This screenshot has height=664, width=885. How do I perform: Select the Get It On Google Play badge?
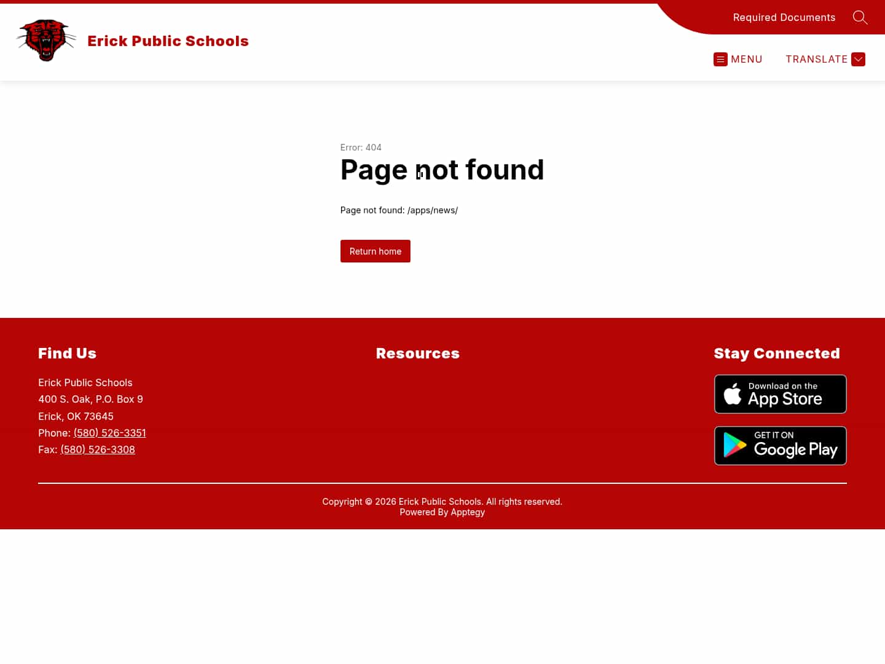click(780, 445)
